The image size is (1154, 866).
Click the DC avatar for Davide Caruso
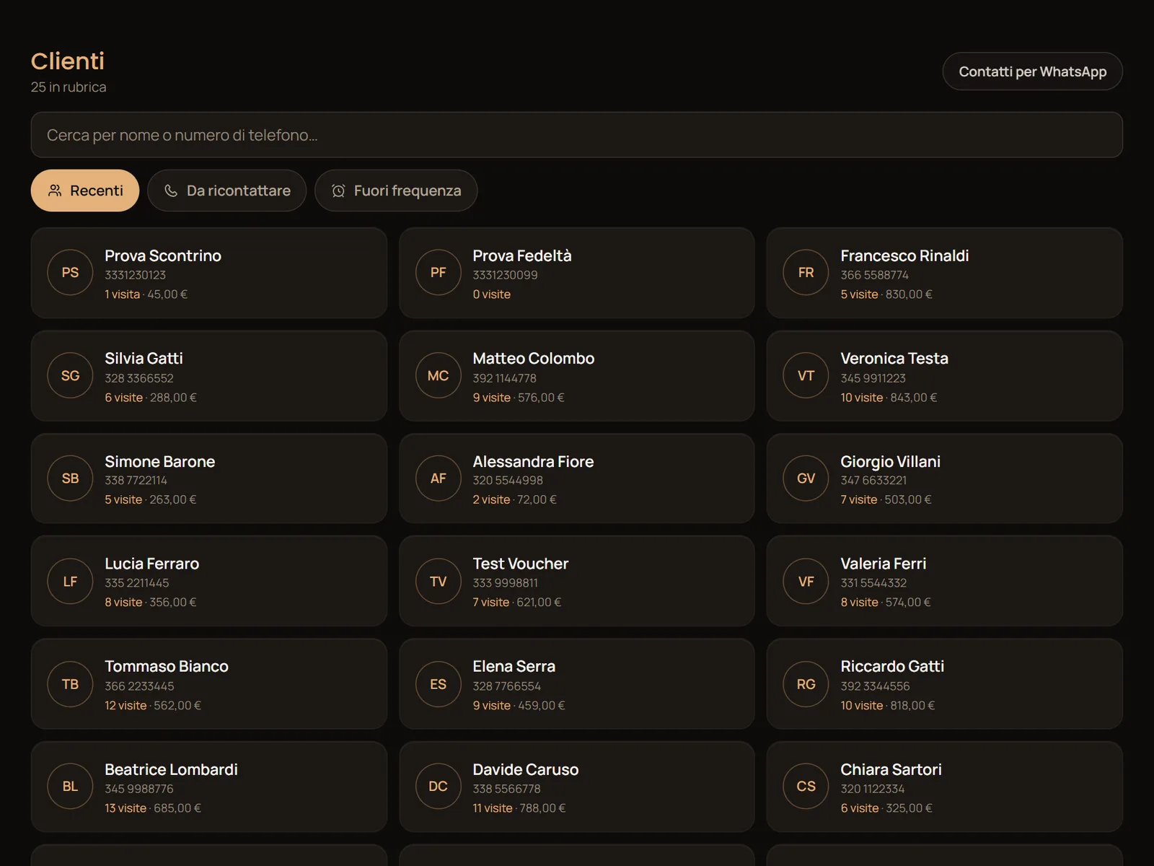(438, 787)
